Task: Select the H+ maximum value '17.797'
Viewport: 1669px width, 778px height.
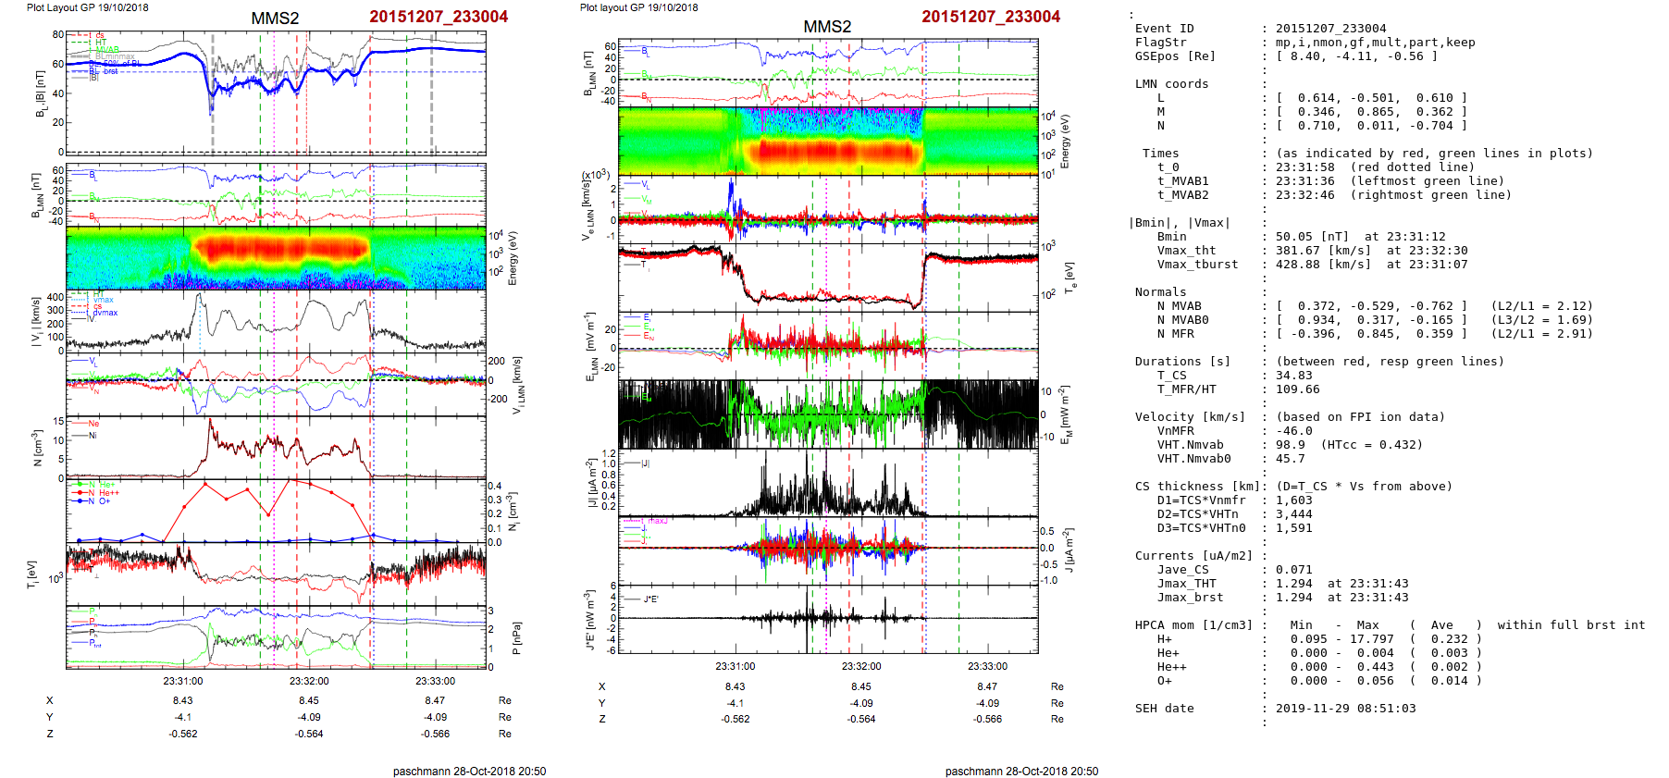Action: point(1371,639)
